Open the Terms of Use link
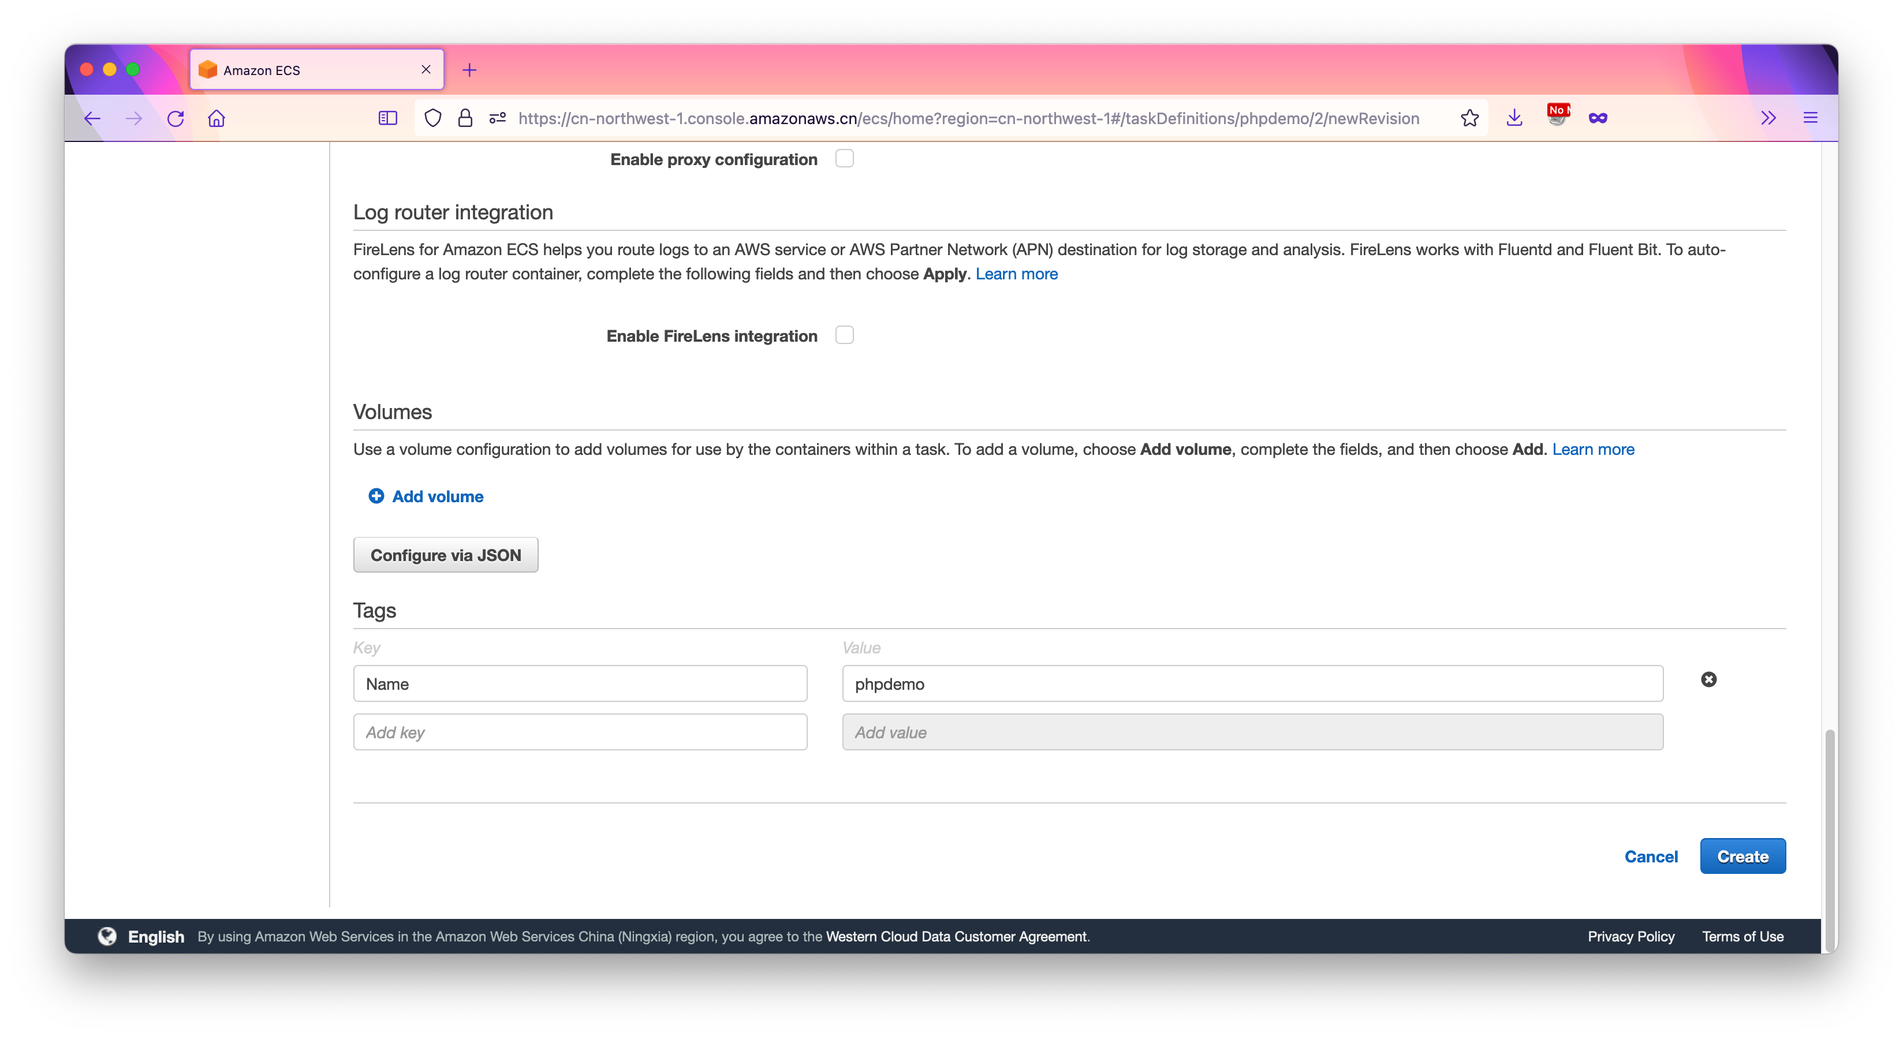The image size is (1903, 1039). [1742, 936]
